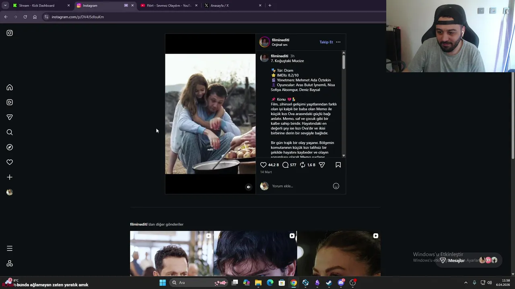Open Instagram logo home link
Image resolution: width=515 pixels, height=289 pixels.
click(10, 33)
